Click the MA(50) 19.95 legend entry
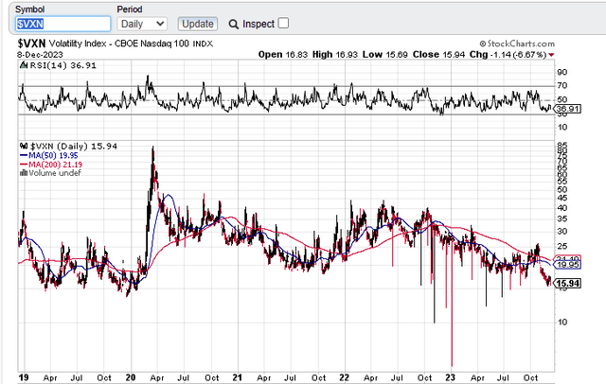The width and height of the screenshot is (606, 384). coord(49,155)
